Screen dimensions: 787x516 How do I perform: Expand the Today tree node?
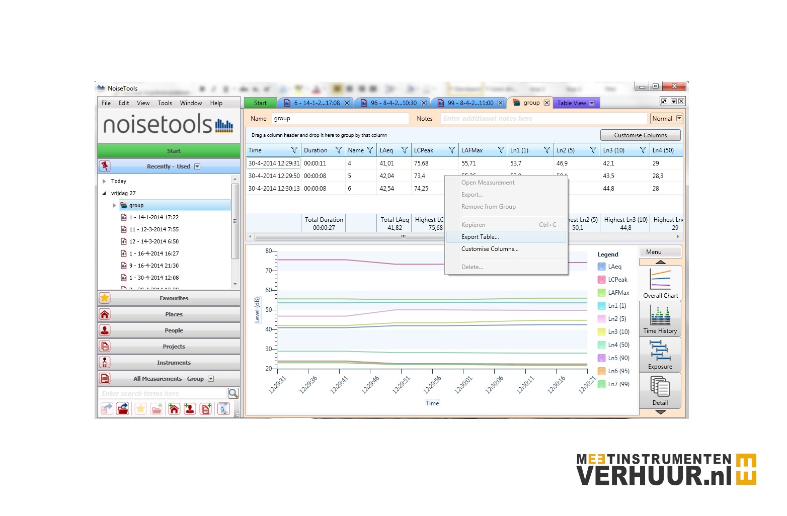pyautogui.click(x=104, y=181)
